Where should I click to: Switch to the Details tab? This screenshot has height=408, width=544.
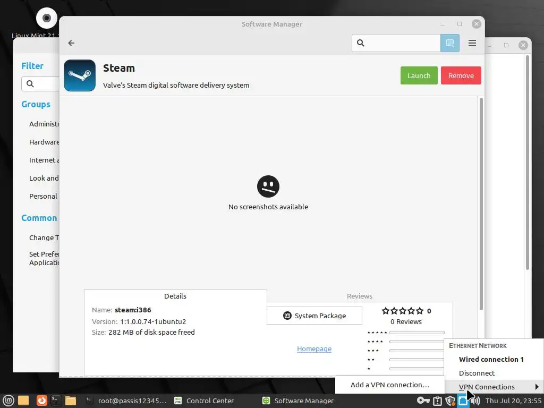[175, 296]
